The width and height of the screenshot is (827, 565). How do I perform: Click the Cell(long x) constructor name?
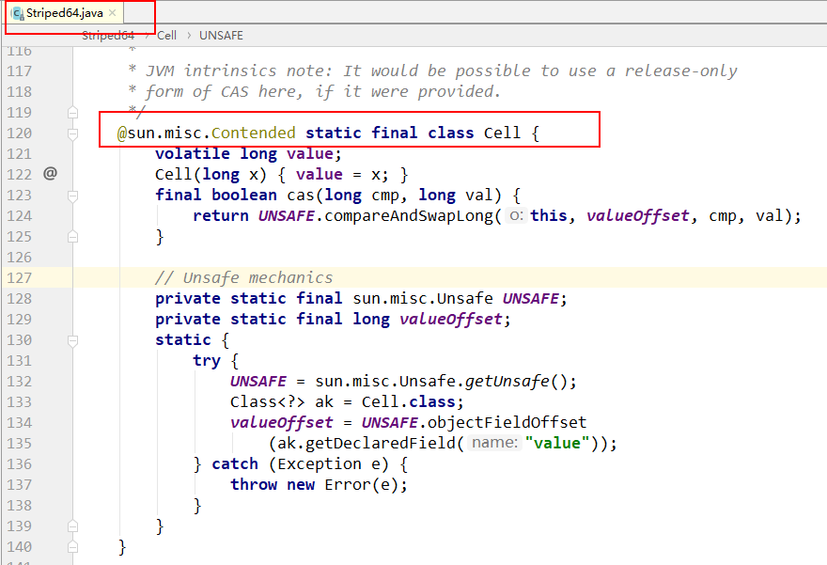tap(173, 174)
